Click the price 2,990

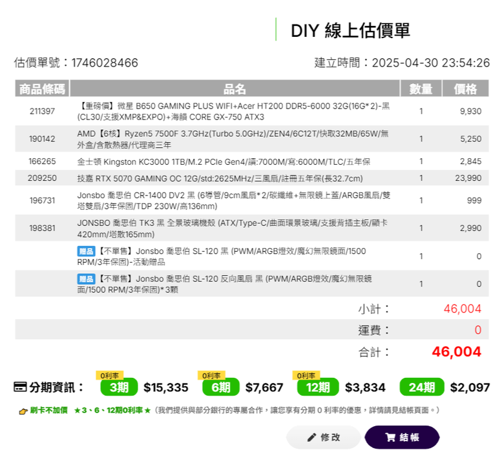click(470, 228)
